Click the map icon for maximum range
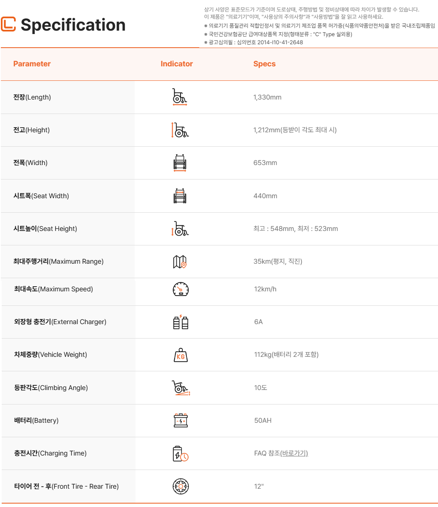 coord(180,262)
